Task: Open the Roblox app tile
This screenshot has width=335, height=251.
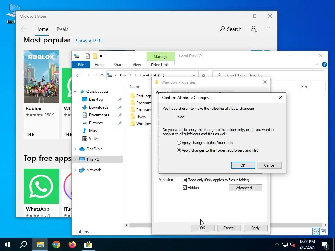Action: [41, 94]
